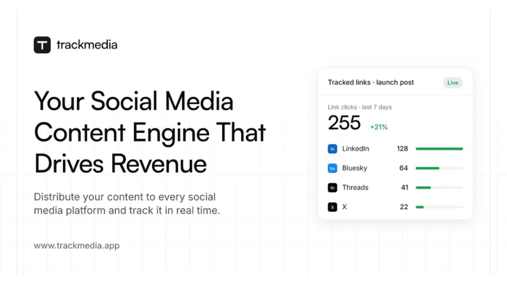Select the LinkedIn clicks progress bar

click(x=439, y=149)
